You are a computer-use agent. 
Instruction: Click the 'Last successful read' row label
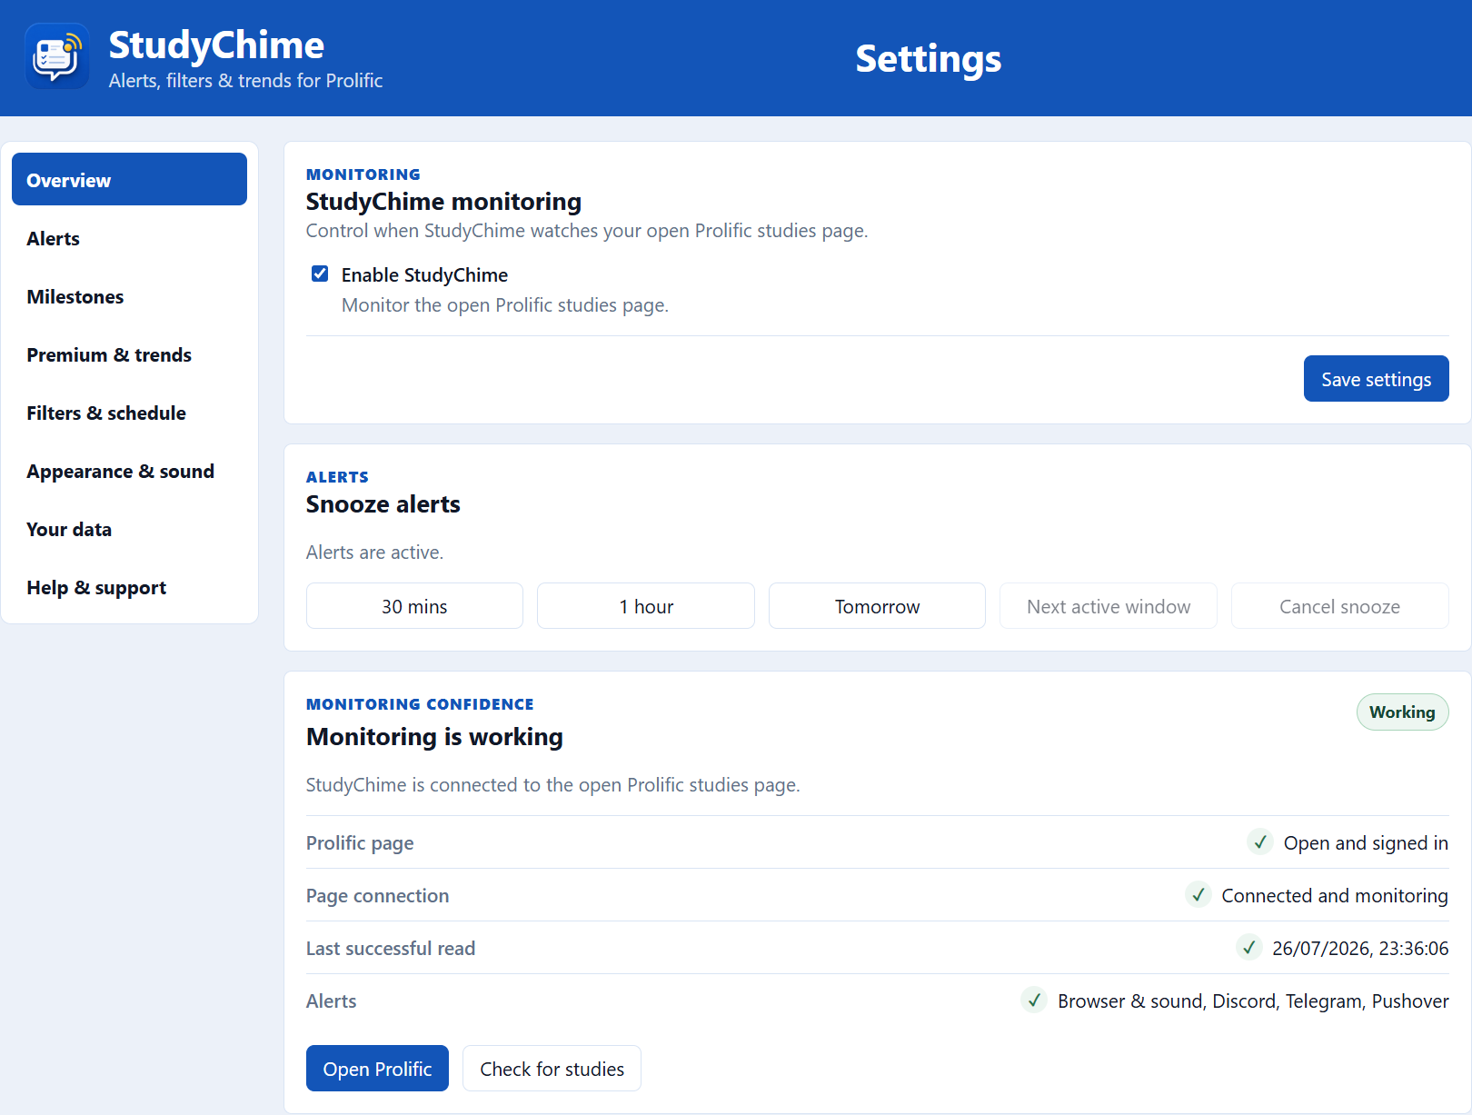pos(391,949)
